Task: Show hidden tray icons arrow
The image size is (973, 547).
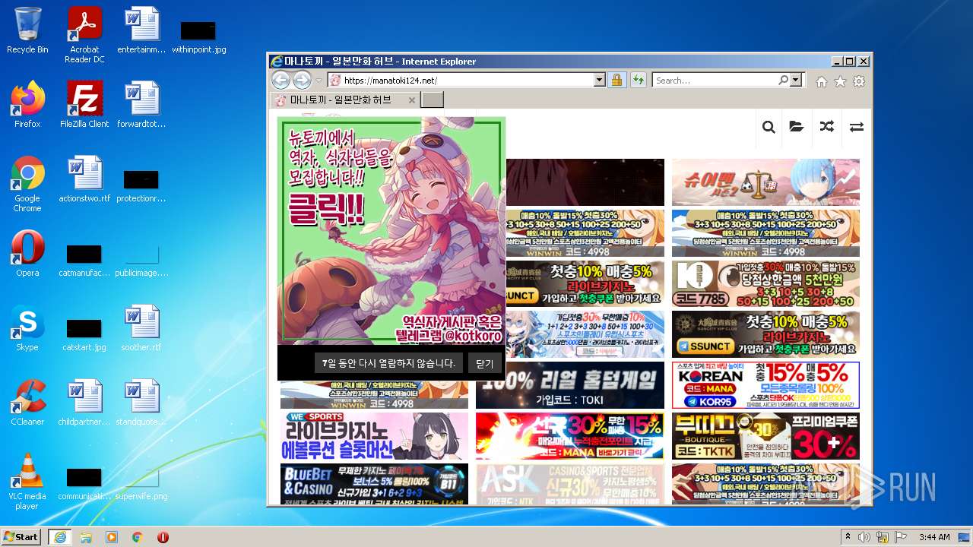Action: (x=848, y=537)
